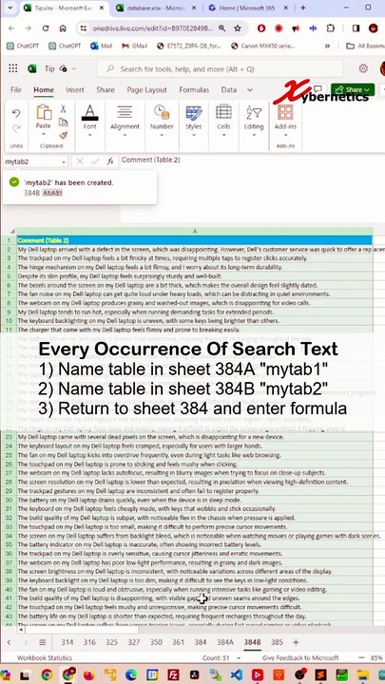Open the all sheets list icon
Viewport: 385px width, 684px height.
[x=43, y=642]
